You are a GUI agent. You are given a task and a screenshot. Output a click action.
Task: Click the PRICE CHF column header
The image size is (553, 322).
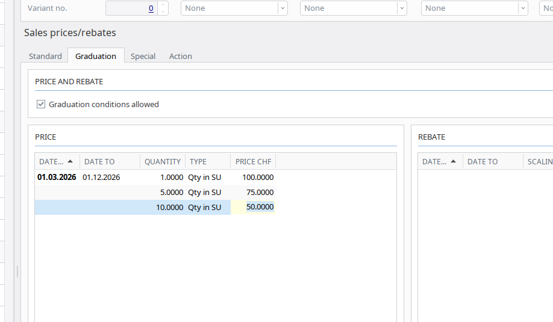coord(253,161)
